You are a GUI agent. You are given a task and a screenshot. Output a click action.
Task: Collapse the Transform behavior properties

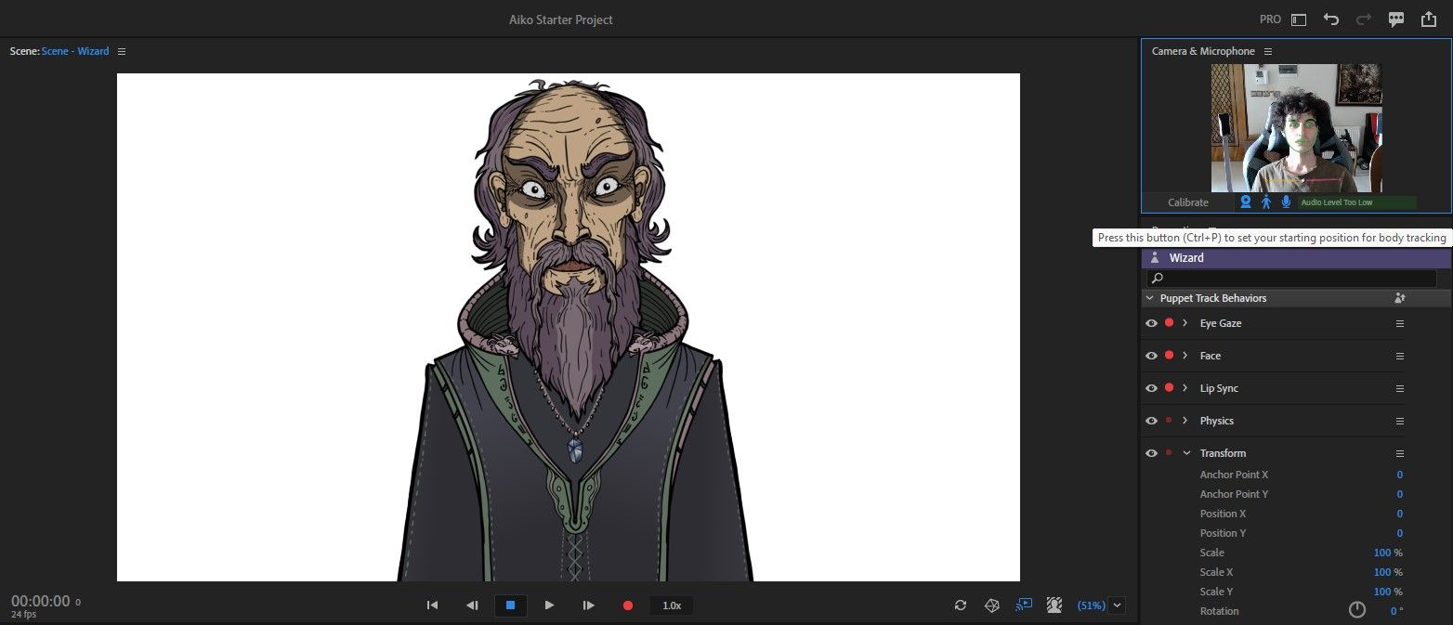tap(1185, 452)
